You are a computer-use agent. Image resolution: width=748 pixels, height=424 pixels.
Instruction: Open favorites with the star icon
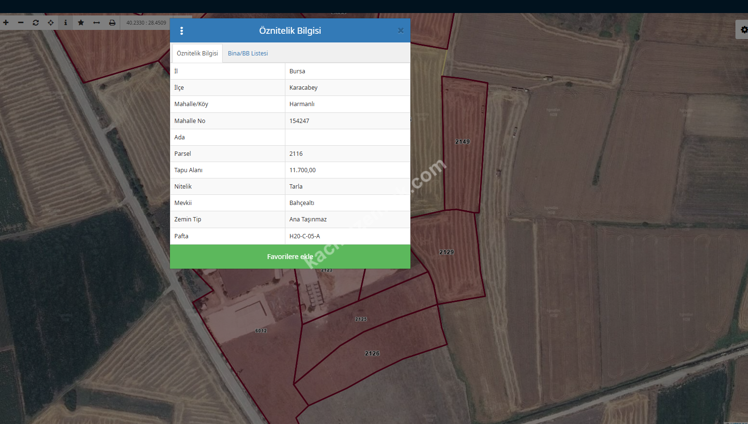(x=81, y=23)
